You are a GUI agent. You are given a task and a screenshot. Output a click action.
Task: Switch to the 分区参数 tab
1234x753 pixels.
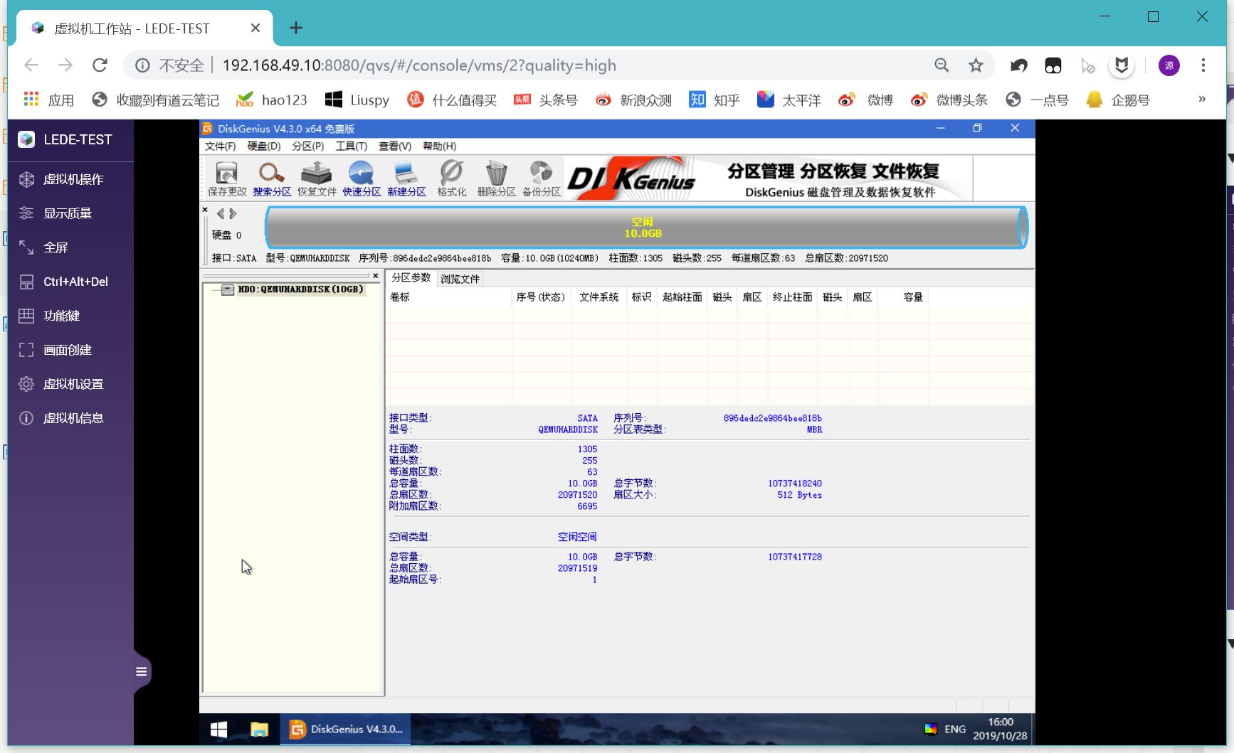click(x=411, y=278)
